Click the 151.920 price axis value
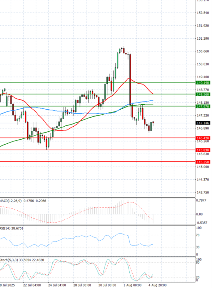Viewport: 212px width, 288px height. pos(203,26)
